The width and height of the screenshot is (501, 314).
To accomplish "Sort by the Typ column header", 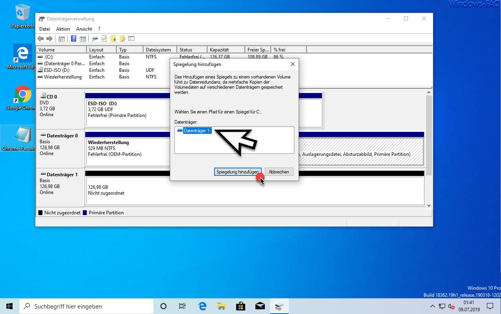I will 130,50.
